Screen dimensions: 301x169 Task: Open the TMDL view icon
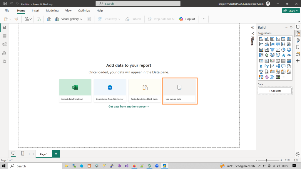pyautogui.click(x=4, y=62)
